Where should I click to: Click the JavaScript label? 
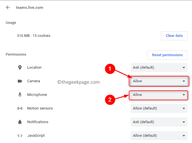[x=36, y=136]
